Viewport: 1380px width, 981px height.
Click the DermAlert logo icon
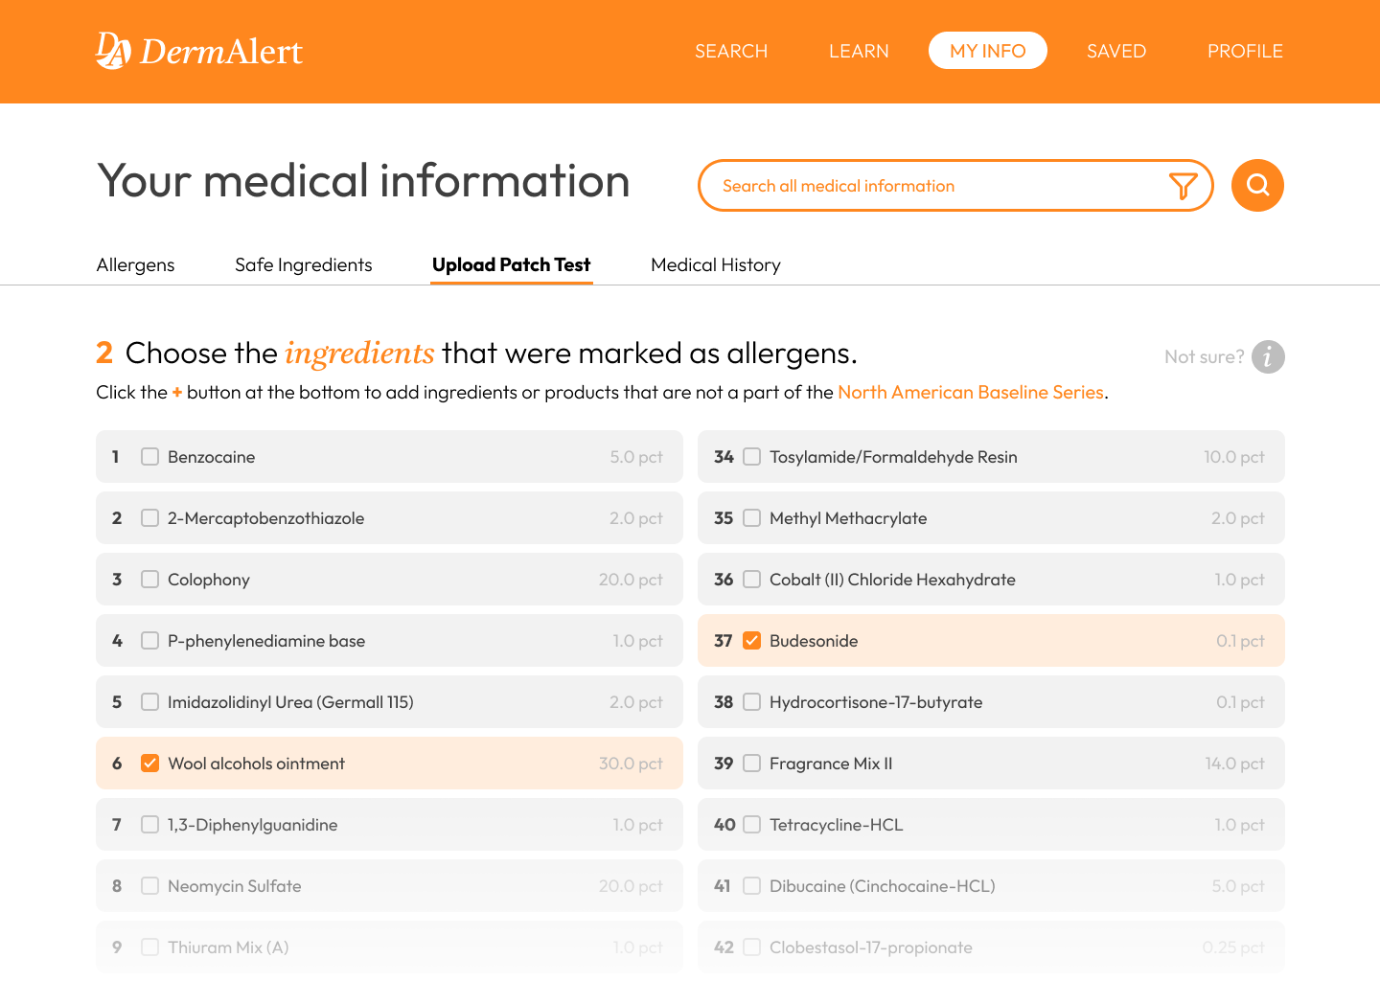[113, 51]
